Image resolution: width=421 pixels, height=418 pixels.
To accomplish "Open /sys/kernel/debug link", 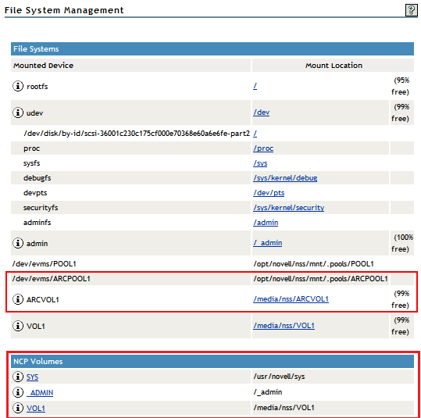I will pyautogui.click(x=285, y=178).
